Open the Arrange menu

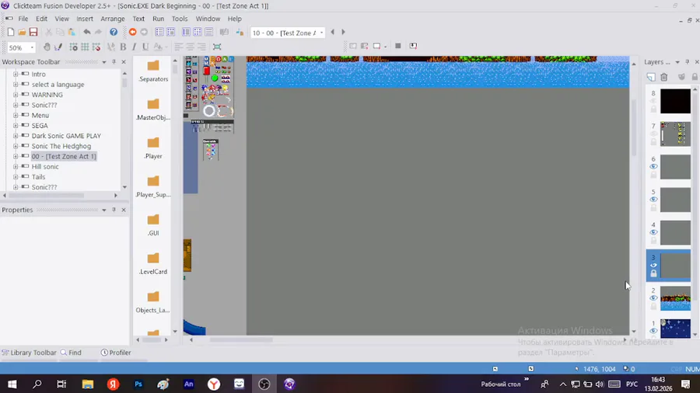[x=113, y=19]
